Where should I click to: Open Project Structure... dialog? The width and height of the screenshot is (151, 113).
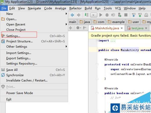coord(34,41)
